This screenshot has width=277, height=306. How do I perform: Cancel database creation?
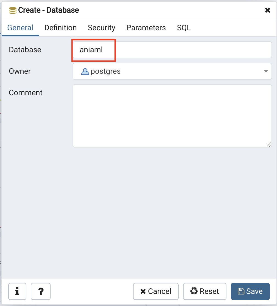click(156, 291)
